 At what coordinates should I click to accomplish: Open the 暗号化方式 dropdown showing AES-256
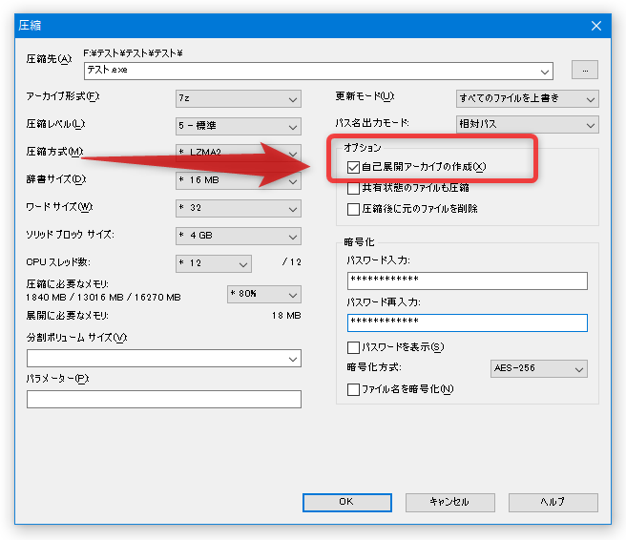point(538,368)
